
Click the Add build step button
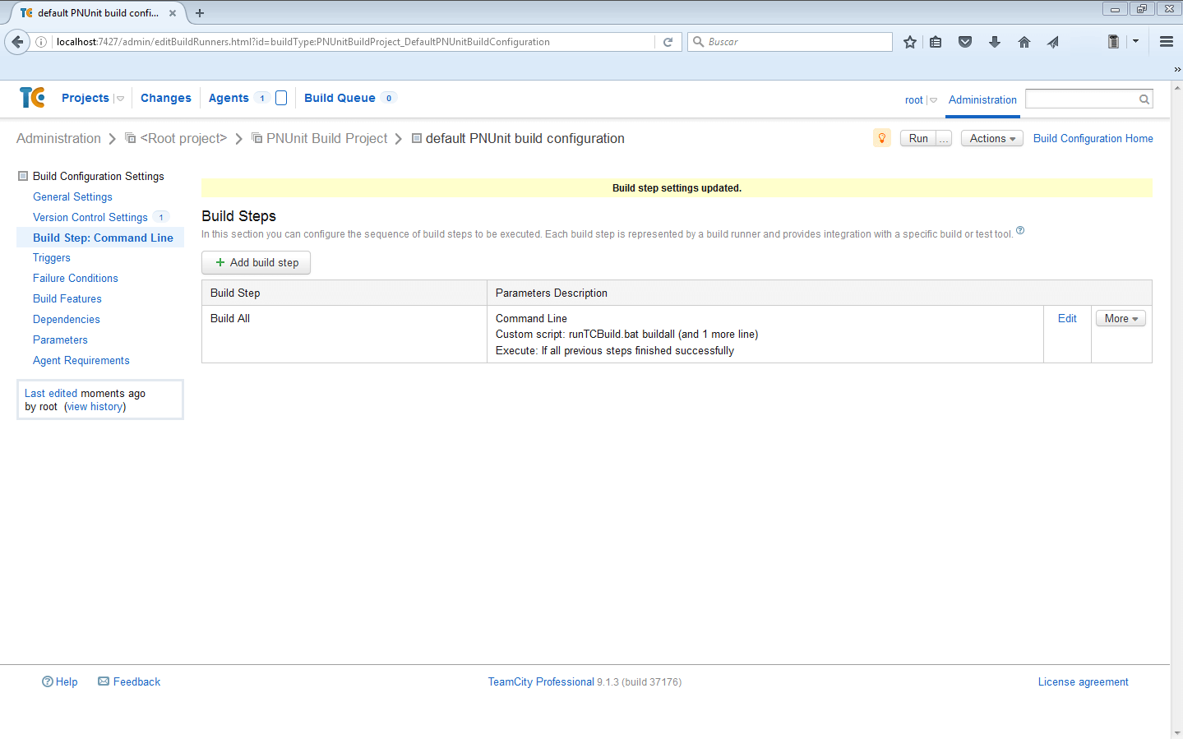tap(256, 262)
